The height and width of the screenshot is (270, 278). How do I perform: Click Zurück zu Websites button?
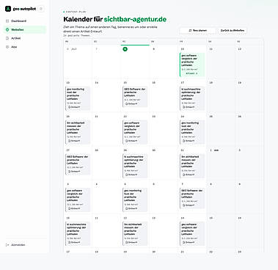(233, 31)
